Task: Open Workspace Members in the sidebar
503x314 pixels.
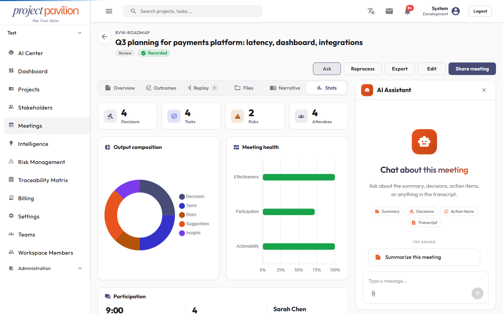Action: (47, 253)
